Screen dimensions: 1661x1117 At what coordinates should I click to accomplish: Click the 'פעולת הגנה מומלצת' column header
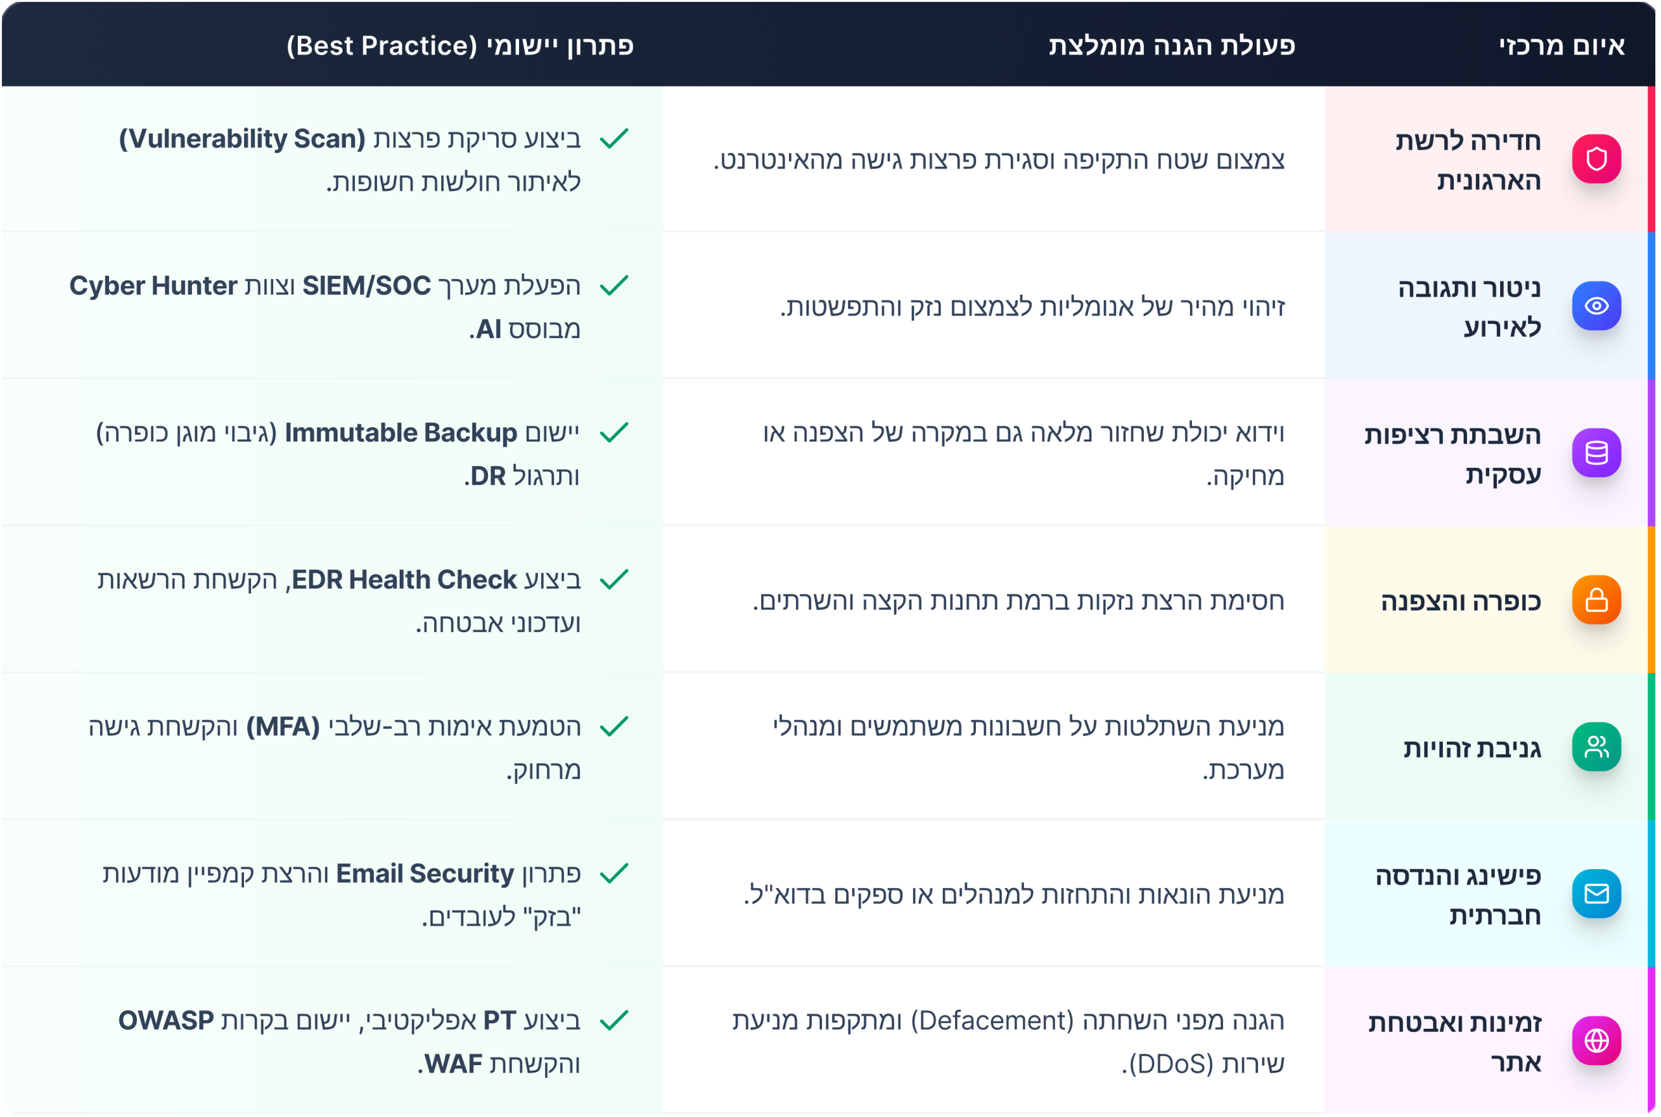click(1172, 45)
